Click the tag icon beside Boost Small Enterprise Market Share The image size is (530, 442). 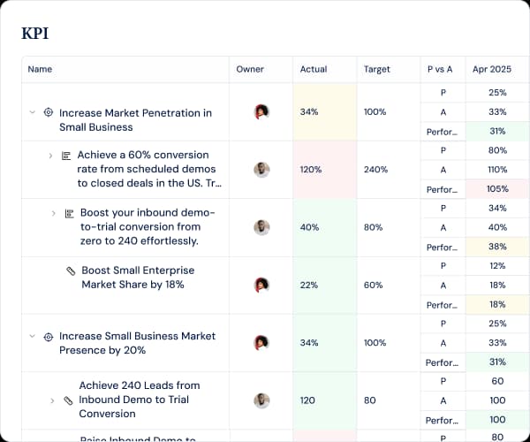click(x=71, y=271)
